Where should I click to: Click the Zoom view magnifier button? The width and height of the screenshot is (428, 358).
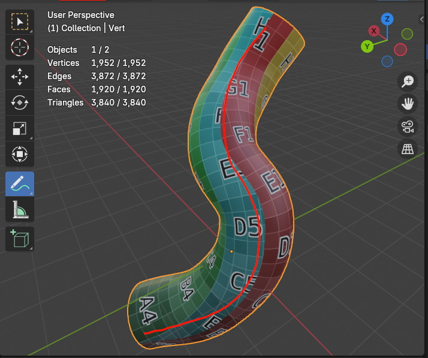point(408,81)
